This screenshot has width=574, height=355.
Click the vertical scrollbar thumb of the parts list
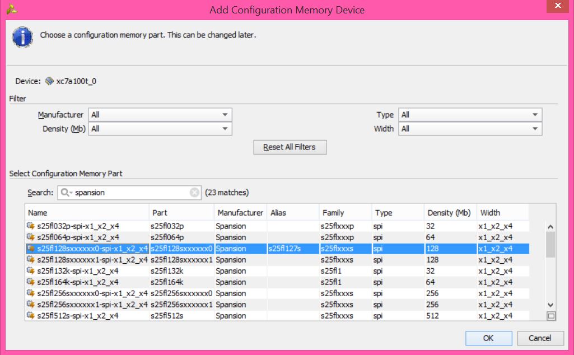550,245
